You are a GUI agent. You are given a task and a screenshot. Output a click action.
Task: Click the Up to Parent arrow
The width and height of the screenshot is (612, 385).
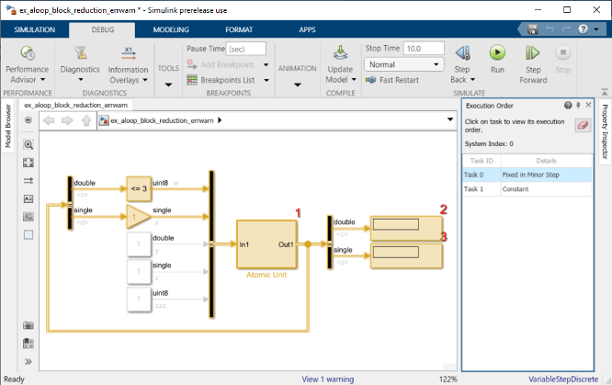[86, 120]
